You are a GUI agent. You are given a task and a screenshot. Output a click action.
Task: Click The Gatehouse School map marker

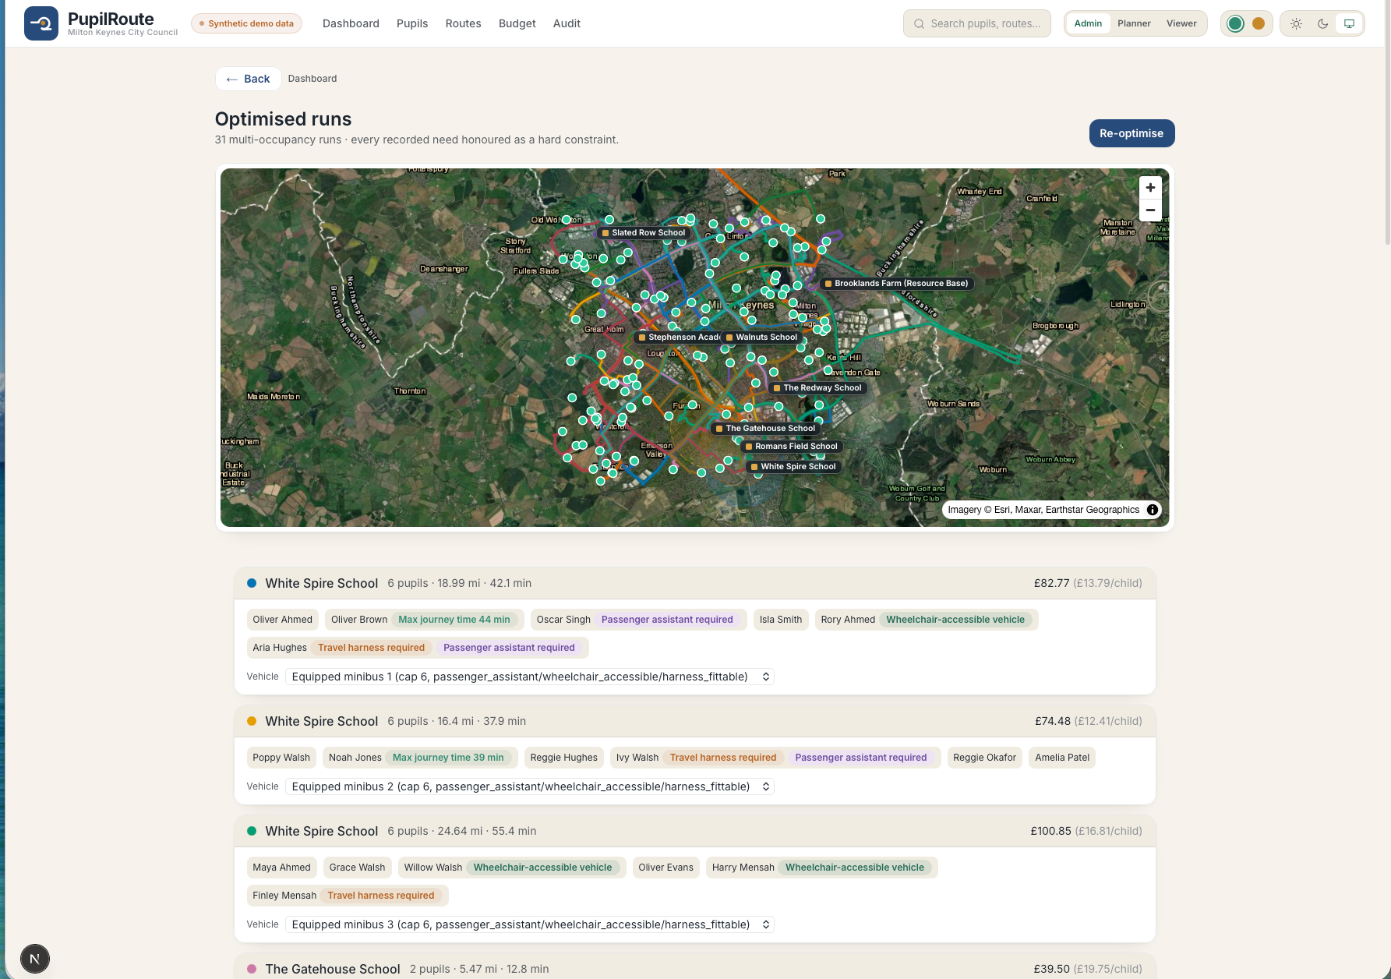pyautogui.click(x=765, y=429)
